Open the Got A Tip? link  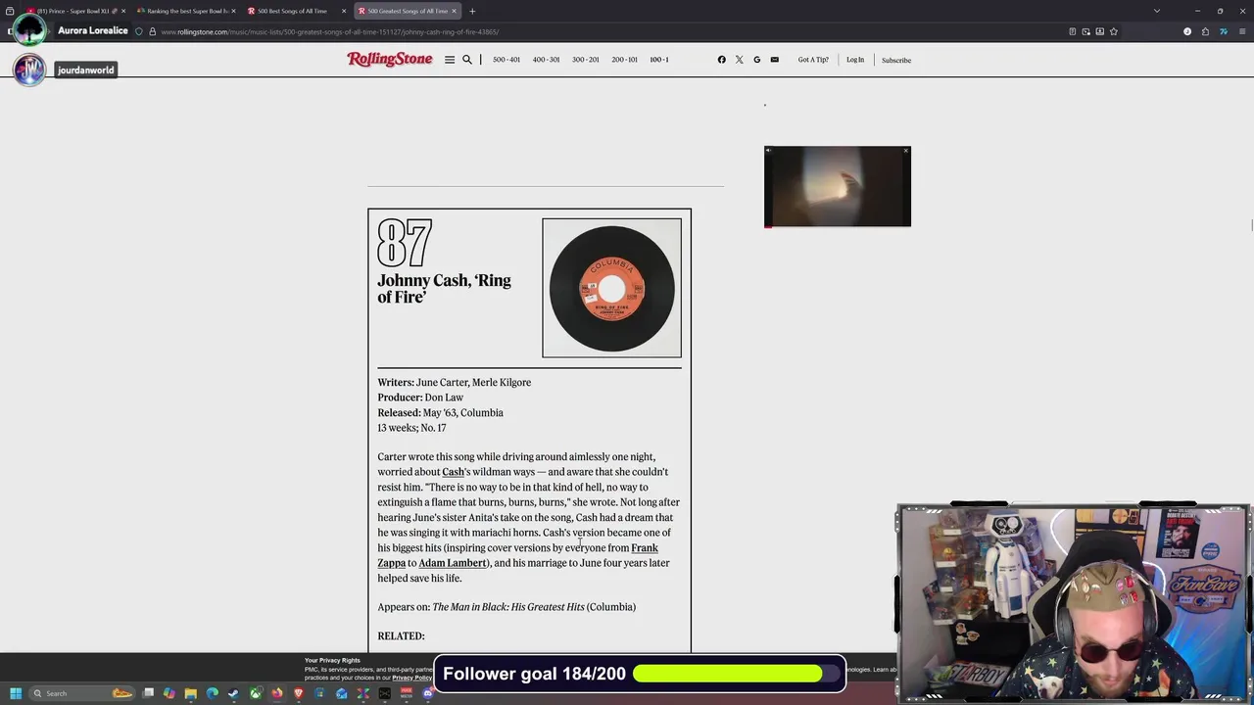[813, 60]
